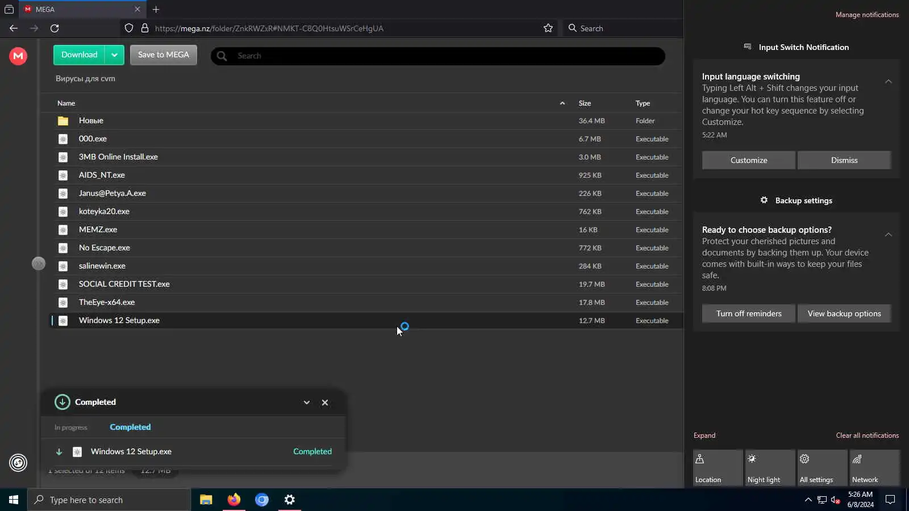Viewport: 909px width, 511px height.
Task: Close the transfers panel
Action: (x=325, y=403)
